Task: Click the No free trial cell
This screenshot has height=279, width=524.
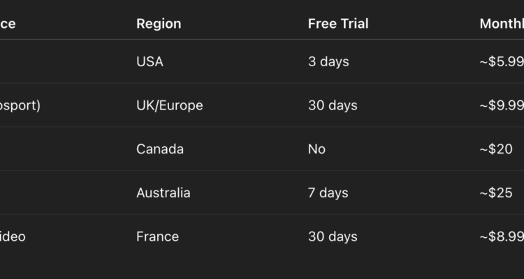Action: [316, 149]
